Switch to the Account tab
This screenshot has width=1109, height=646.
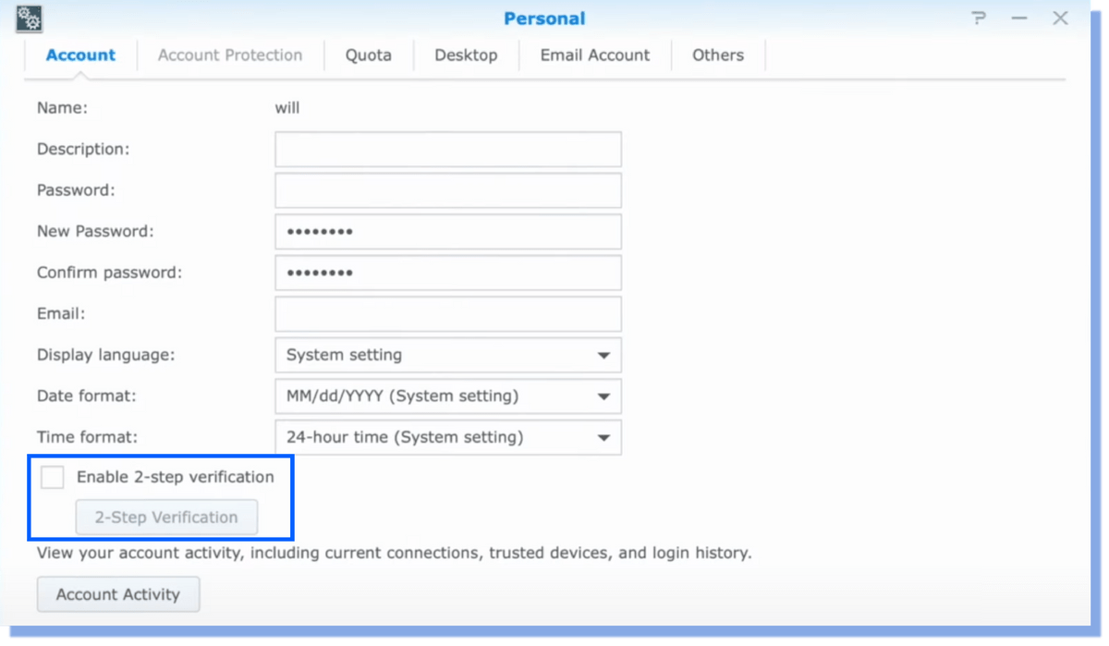[80, 55]
